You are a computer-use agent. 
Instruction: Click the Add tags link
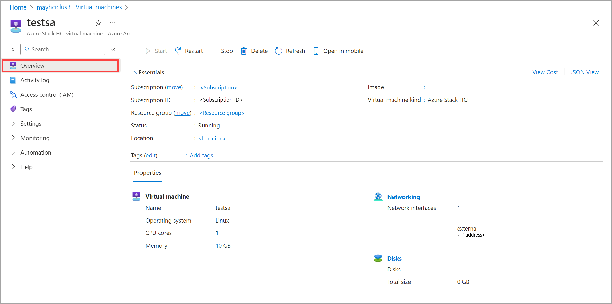coord(201,155)
